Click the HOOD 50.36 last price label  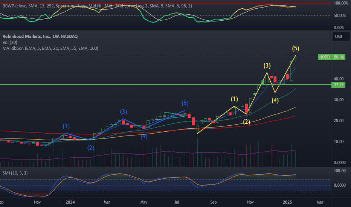331,57
